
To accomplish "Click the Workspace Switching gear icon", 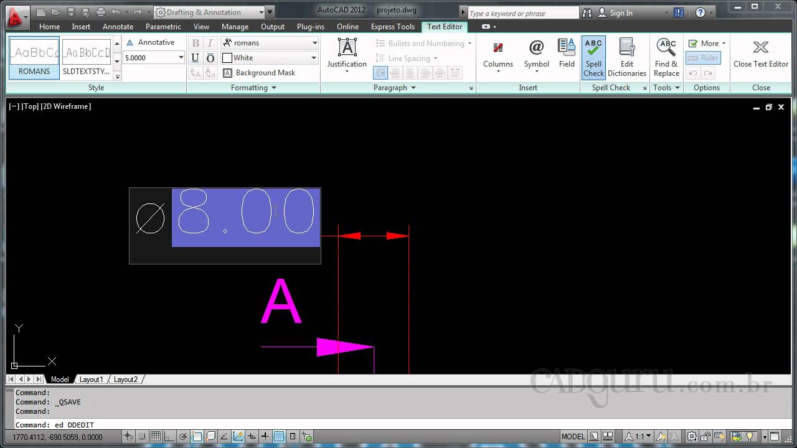I will point(692,437).
